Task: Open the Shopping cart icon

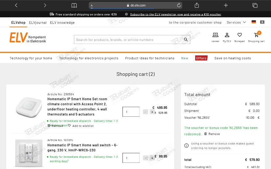Action: [256, 37]
